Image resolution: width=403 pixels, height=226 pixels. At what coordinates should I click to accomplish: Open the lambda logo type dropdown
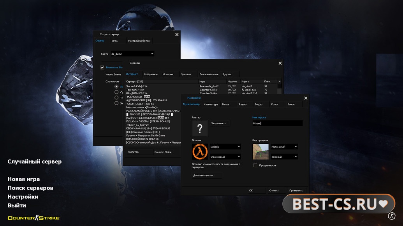coord(225,147)
